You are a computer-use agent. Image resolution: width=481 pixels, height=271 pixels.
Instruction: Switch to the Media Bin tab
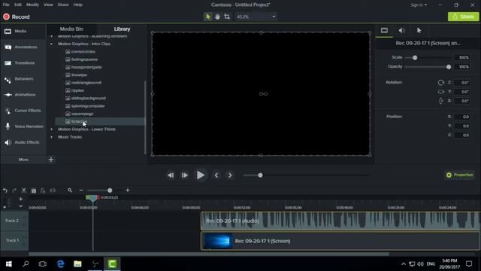coord(71,29)
